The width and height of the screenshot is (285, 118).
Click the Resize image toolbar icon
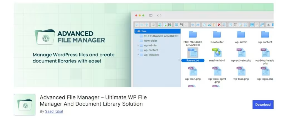pyautogui.click(x=245, y=25)
